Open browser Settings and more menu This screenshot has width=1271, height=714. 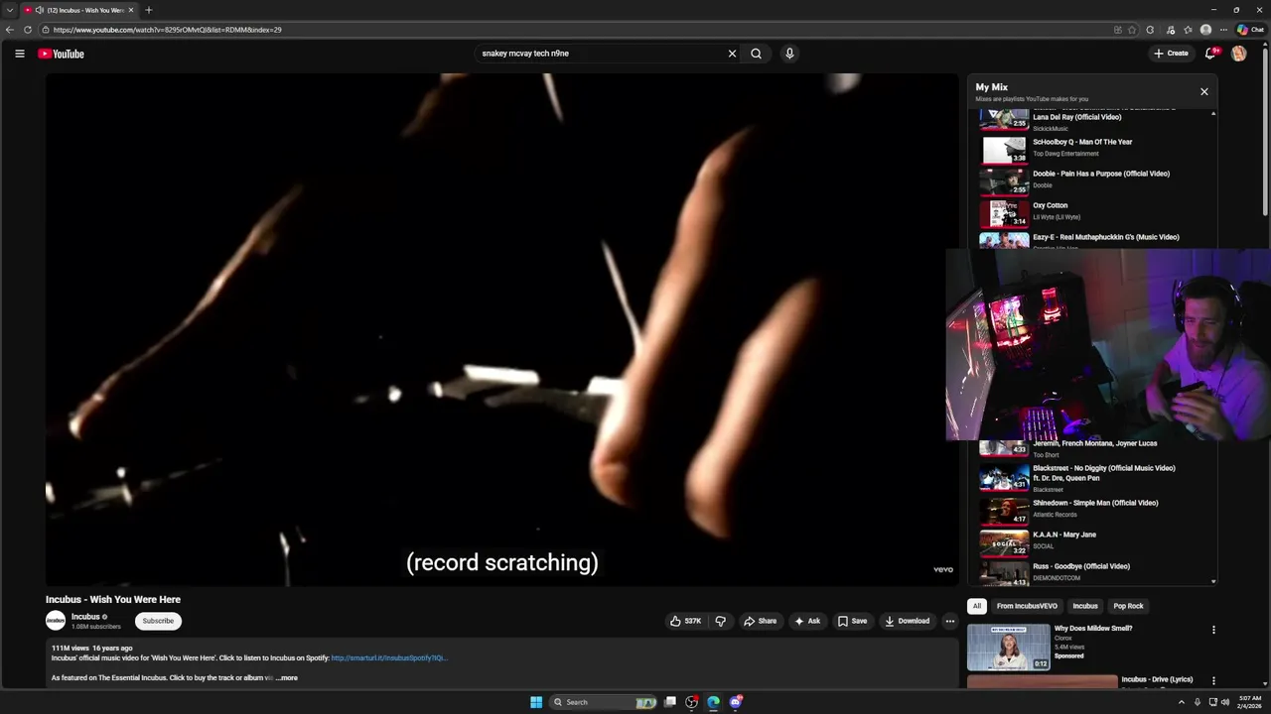click(1223, 30)
